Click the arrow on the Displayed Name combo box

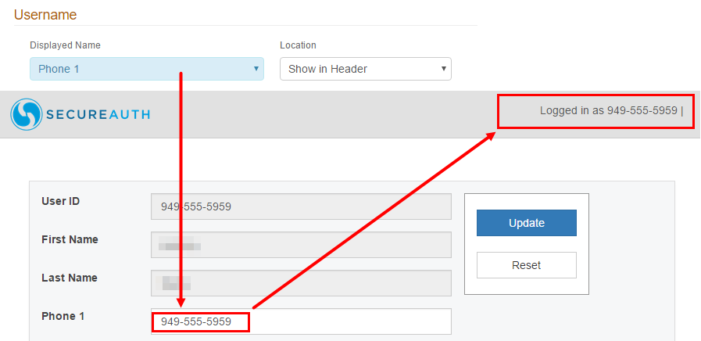point(256,69)
